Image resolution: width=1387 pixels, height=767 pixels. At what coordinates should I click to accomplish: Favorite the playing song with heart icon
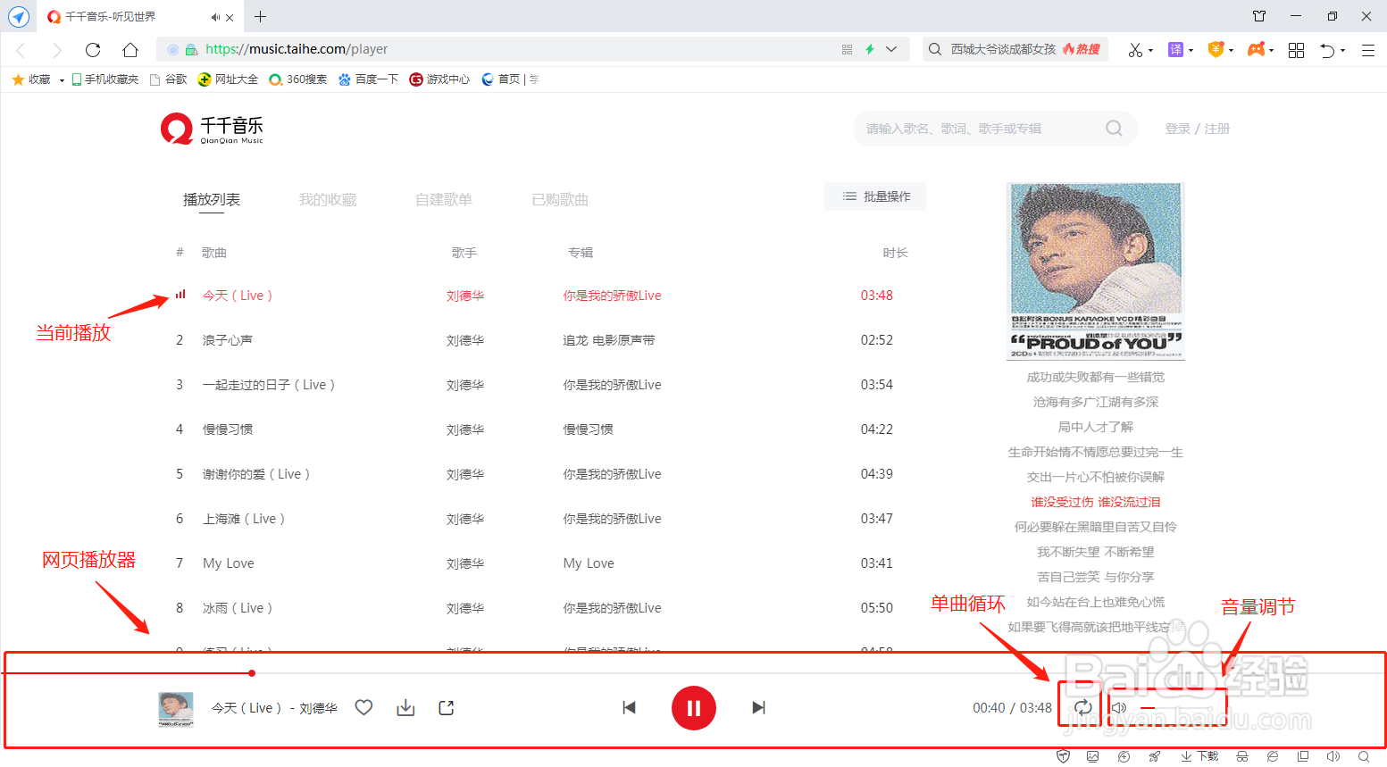coord(363,707)
